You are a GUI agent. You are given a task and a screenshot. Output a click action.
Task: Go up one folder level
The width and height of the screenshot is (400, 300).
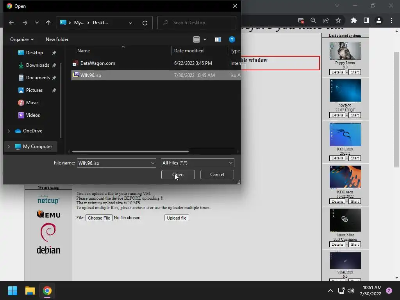point(48,23)
